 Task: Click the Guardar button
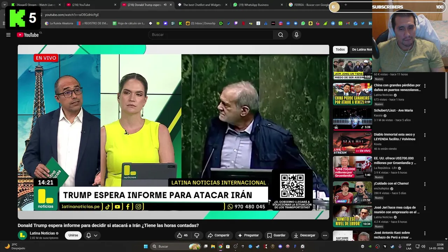[x=276, y=235]
